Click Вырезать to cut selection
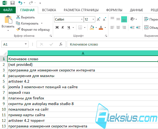 click(25, 17)
